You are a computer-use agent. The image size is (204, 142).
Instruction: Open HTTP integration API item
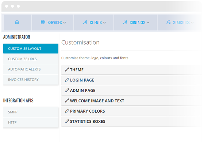31,122
